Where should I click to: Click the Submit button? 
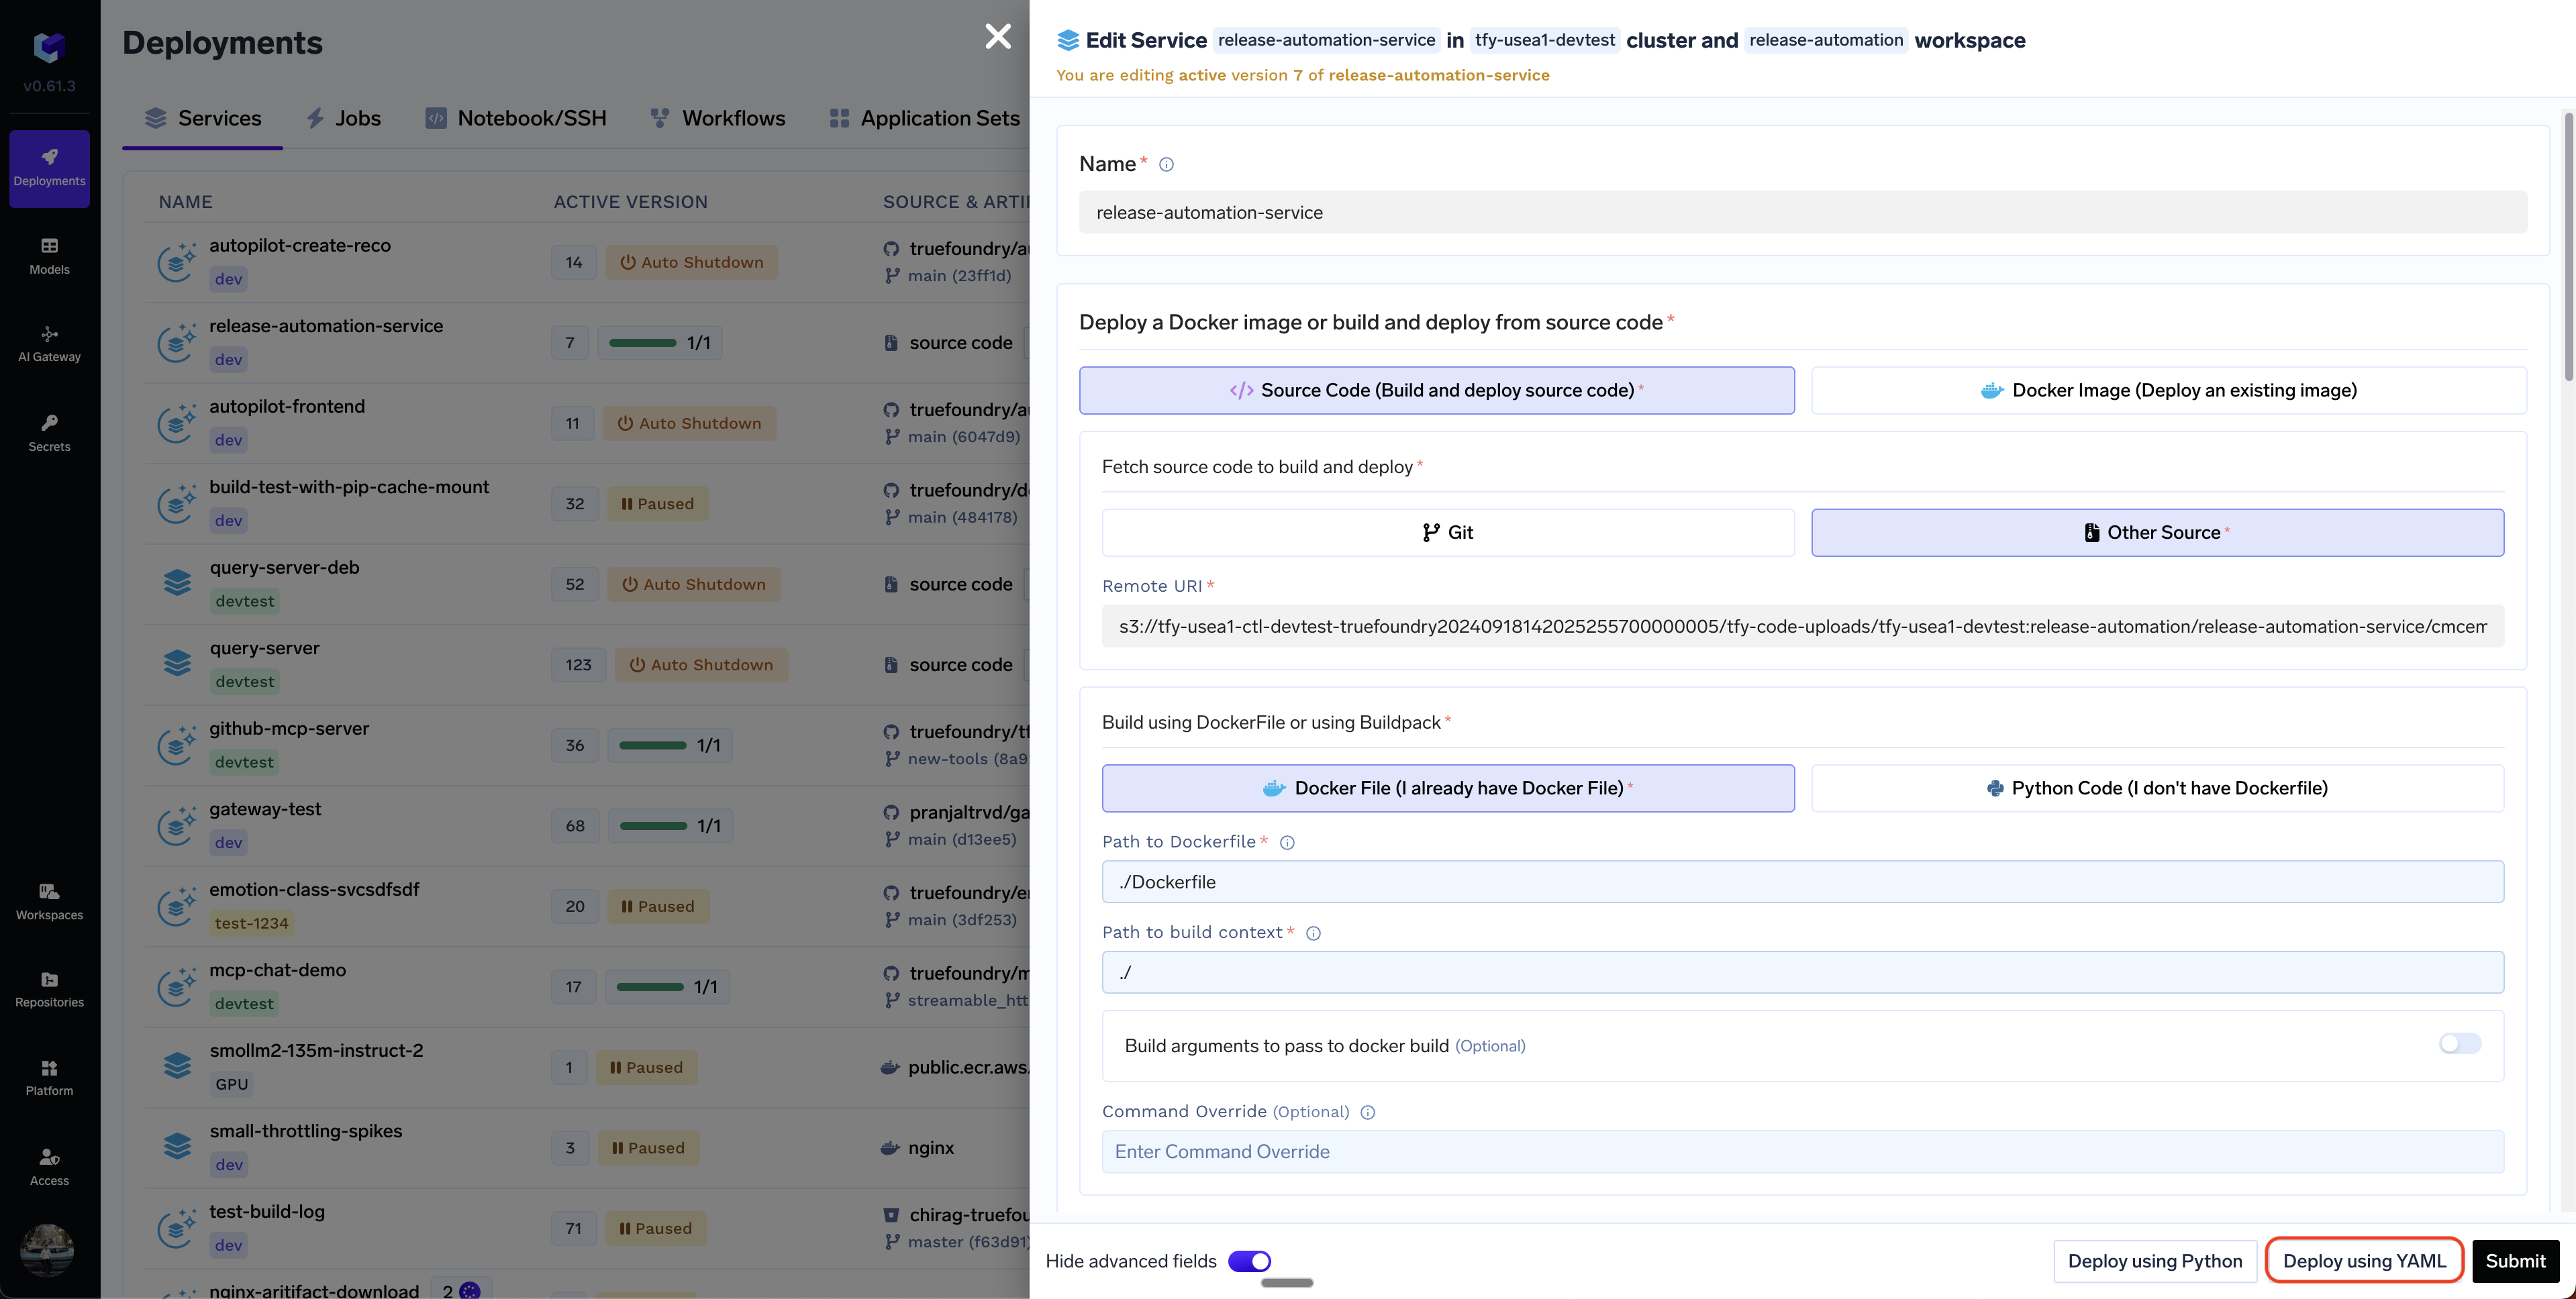click(2515, 1261)
